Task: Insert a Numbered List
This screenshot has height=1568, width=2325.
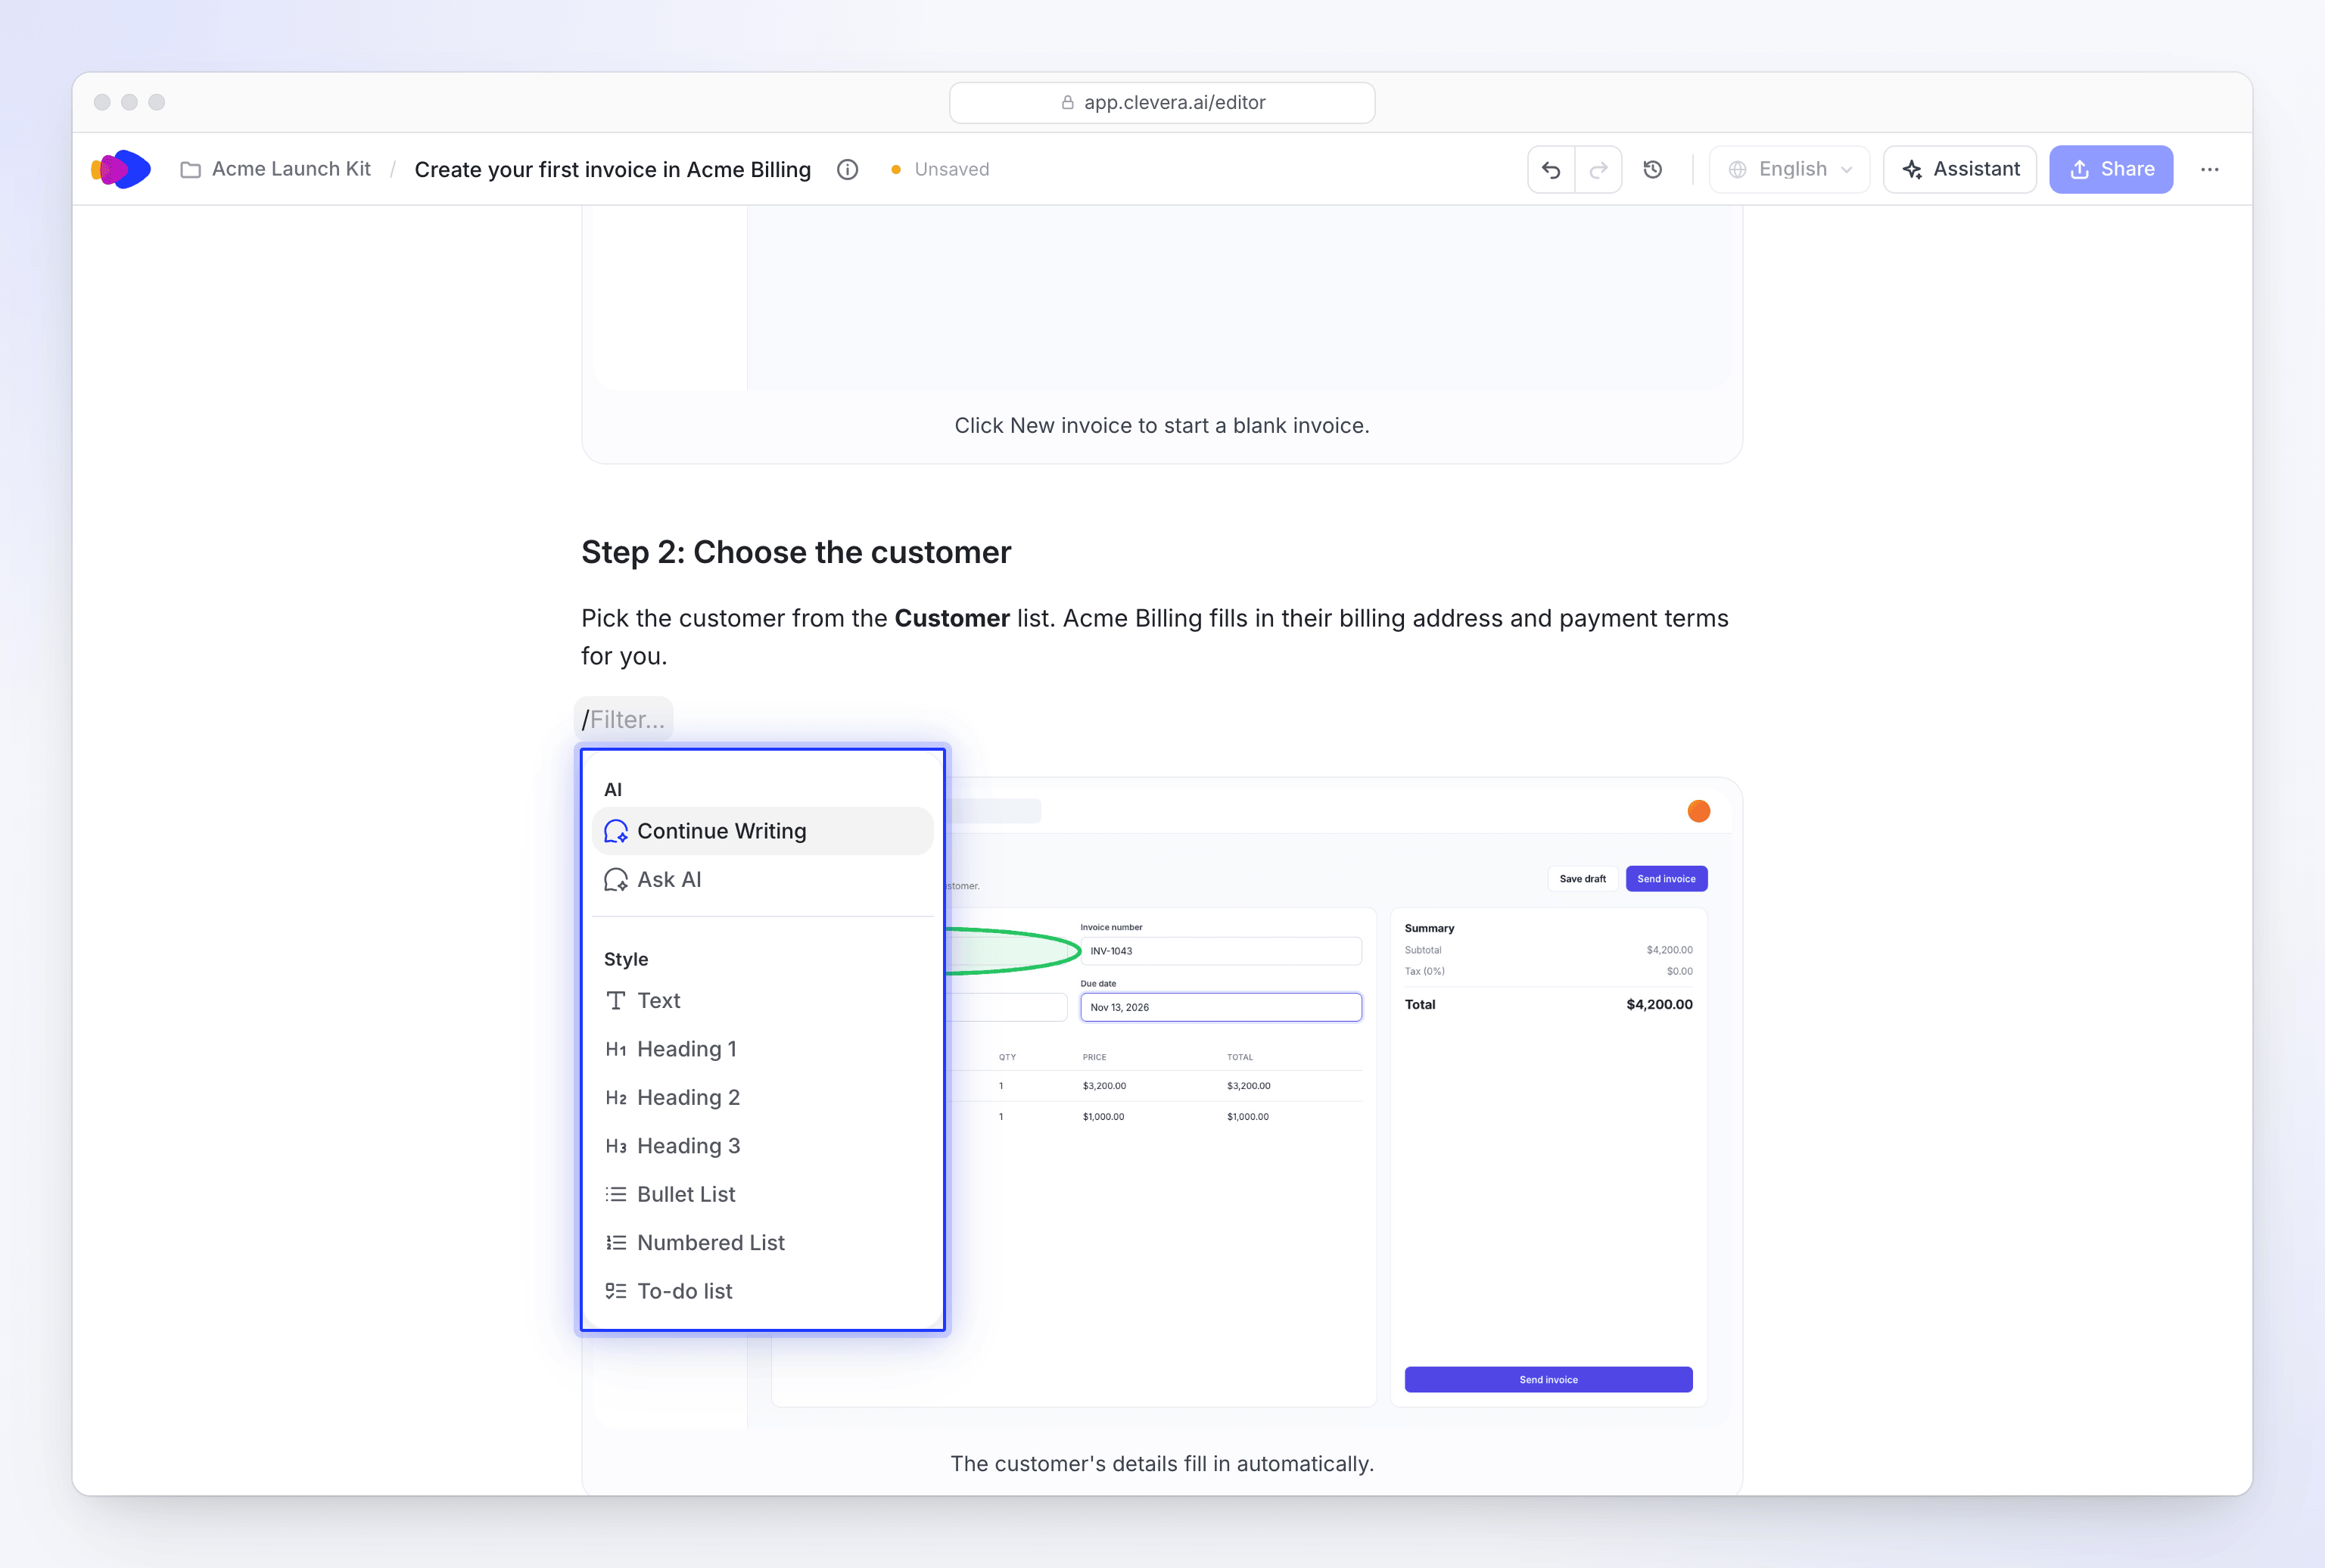Action: (763, 1242)
